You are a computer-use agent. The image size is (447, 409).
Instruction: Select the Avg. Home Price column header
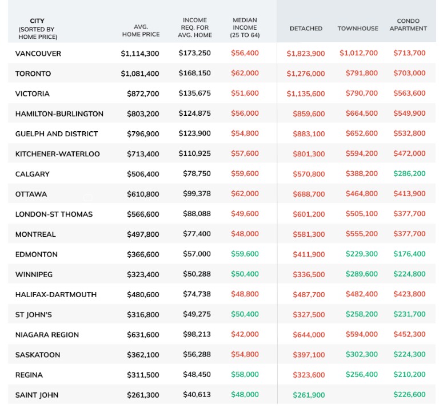pos(141,30)
